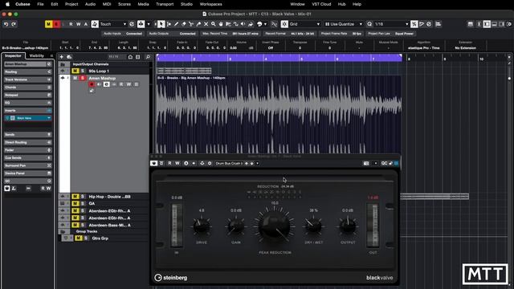Select the Split scissors tool
This screenshot has height=289, width=514.
point(191,24)
